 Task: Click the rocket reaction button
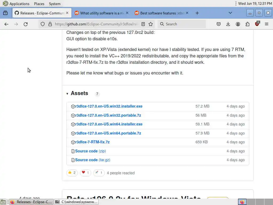click(99, 173)
